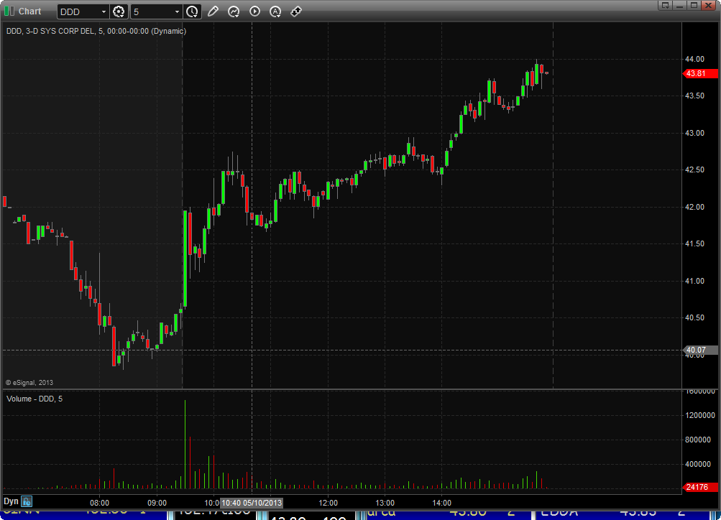Minimize the Chart window
Screen dimensions: 721x520
(679, 5)
